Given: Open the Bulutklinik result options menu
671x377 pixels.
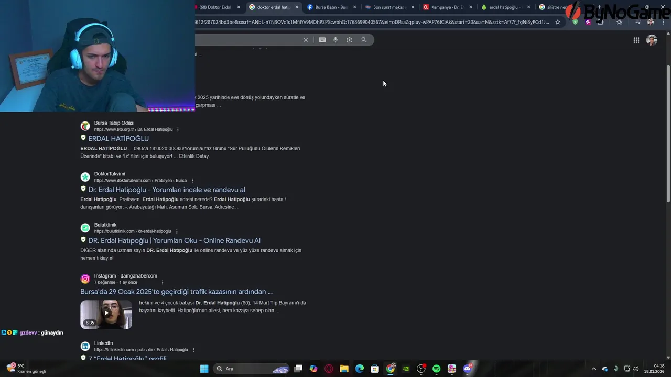Looking at the screenshot, I should (176, 231).
